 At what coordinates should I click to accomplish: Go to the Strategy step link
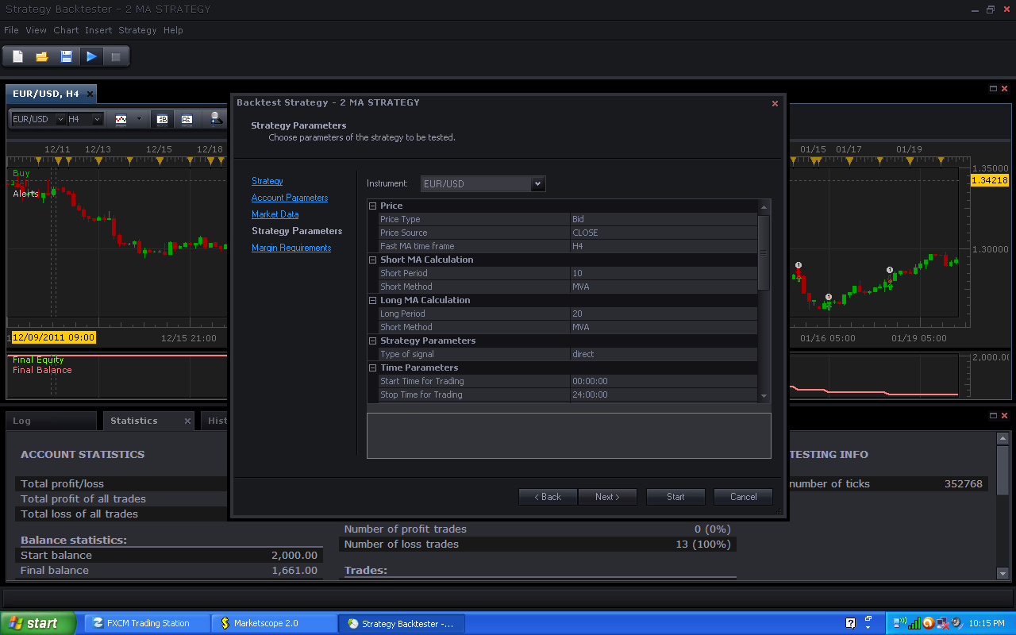[x=267, y=181]
